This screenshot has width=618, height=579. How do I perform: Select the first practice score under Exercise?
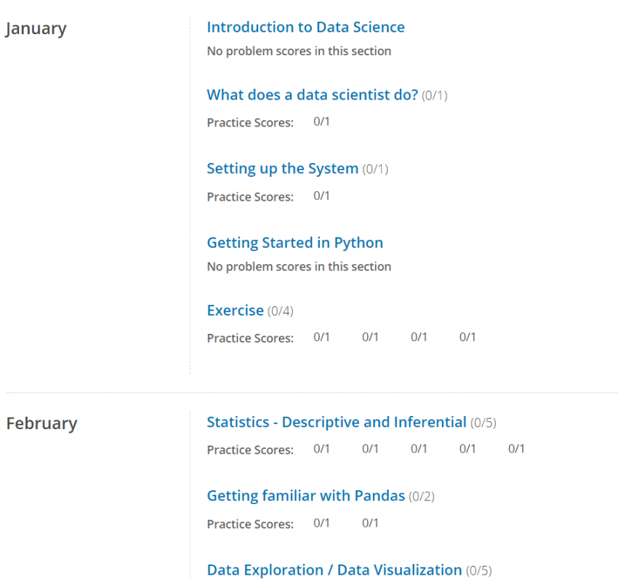[321, 337]
